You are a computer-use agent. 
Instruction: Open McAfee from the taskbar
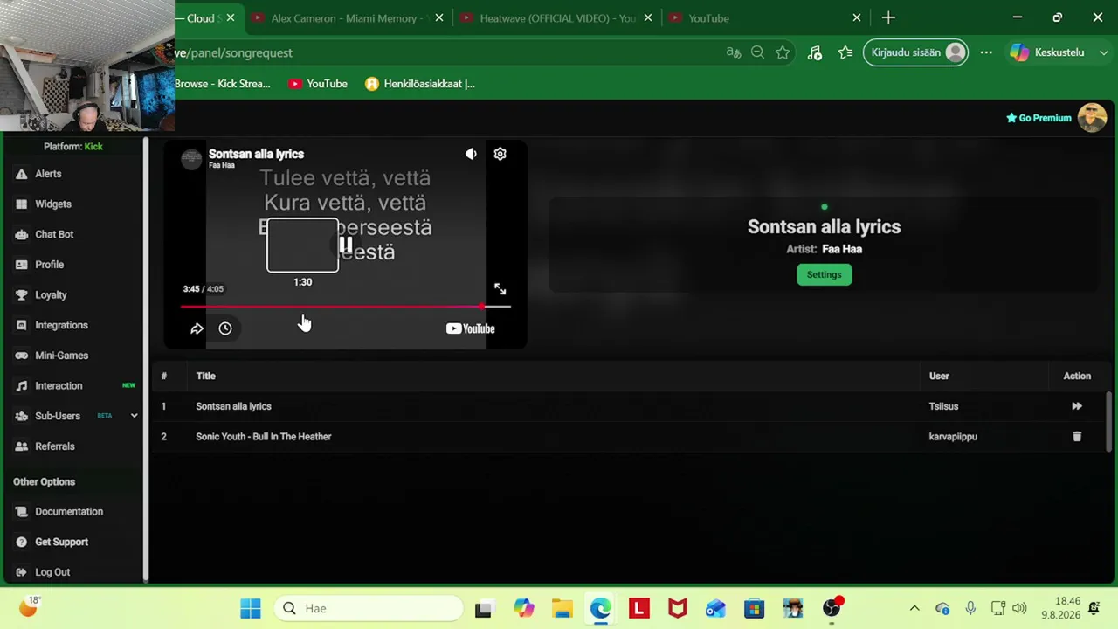pos(677,608)
